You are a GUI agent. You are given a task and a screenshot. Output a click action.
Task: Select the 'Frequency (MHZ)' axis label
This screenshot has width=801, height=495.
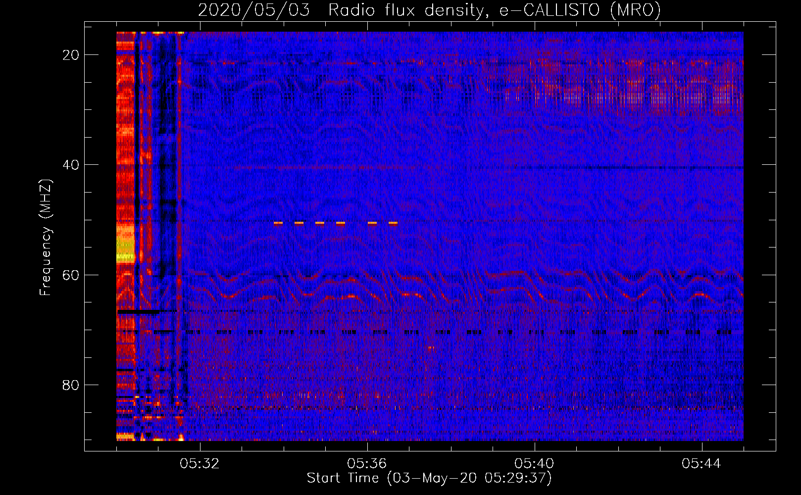[x=45, y=238]
